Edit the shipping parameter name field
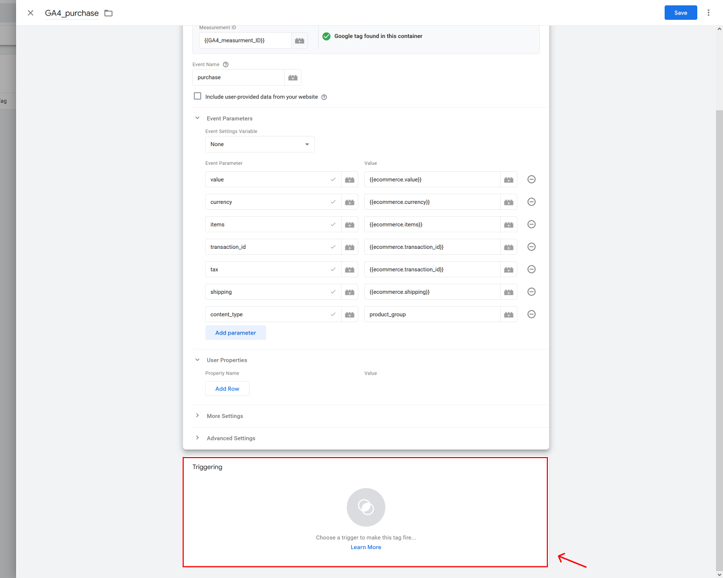This screenshot has height=578, width=723. (273, 292)
